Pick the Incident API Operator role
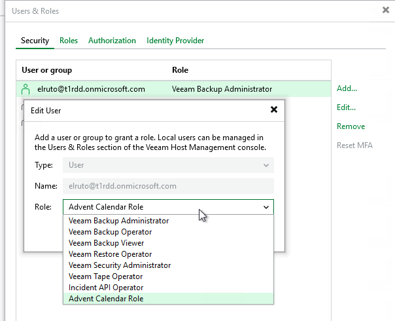Screen dimensions: 395x321 (x=105, y=288)
